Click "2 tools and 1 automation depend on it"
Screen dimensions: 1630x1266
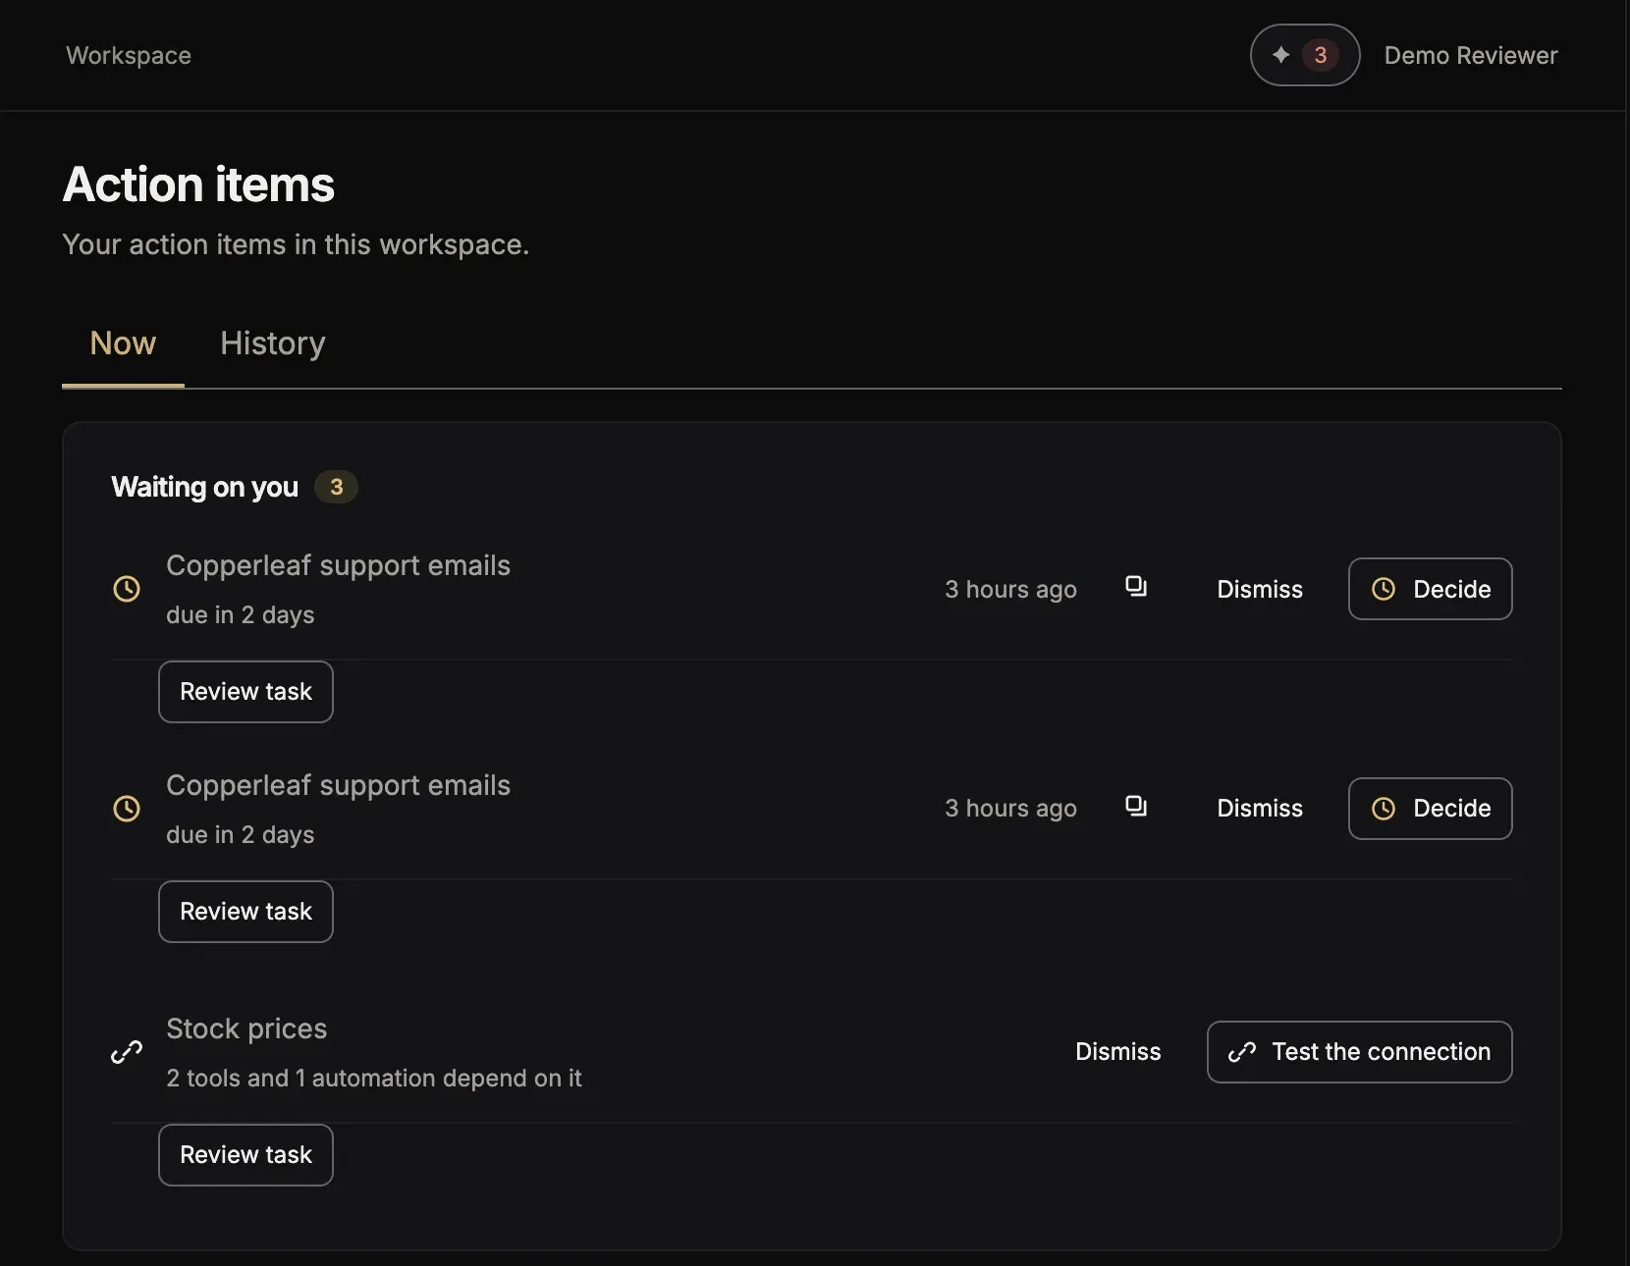(x=374, y=1078)
